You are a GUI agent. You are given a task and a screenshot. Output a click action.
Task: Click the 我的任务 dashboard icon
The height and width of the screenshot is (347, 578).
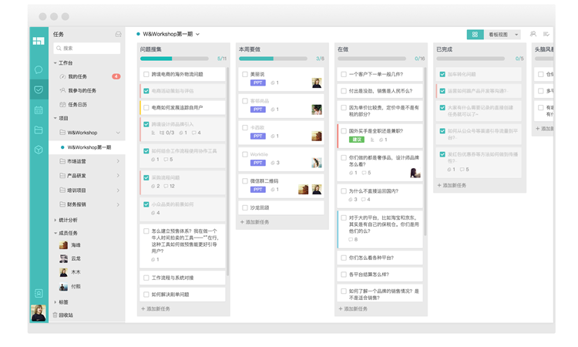(62, 76)
